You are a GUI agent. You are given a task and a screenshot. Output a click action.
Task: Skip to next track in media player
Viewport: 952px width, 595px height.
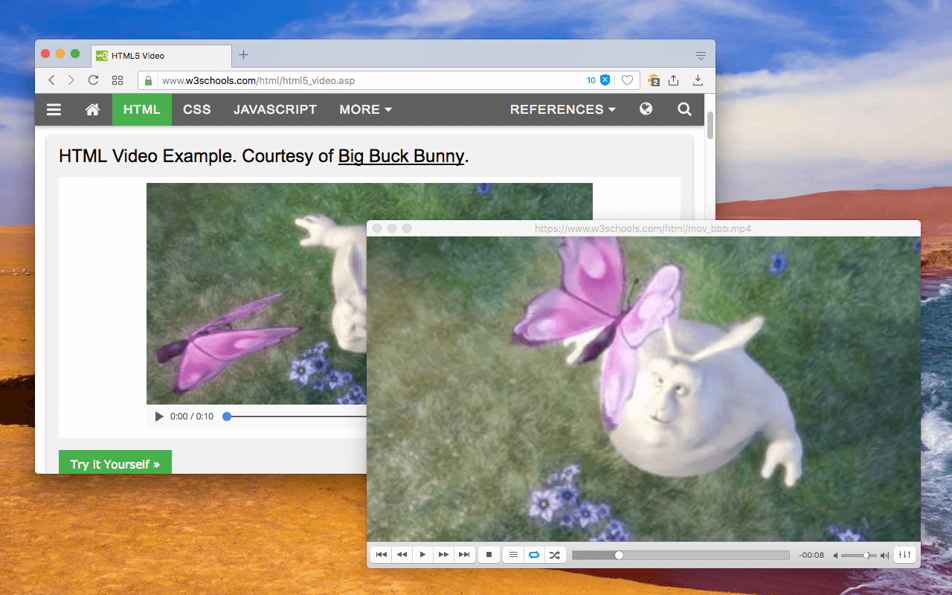pos(464,555)
